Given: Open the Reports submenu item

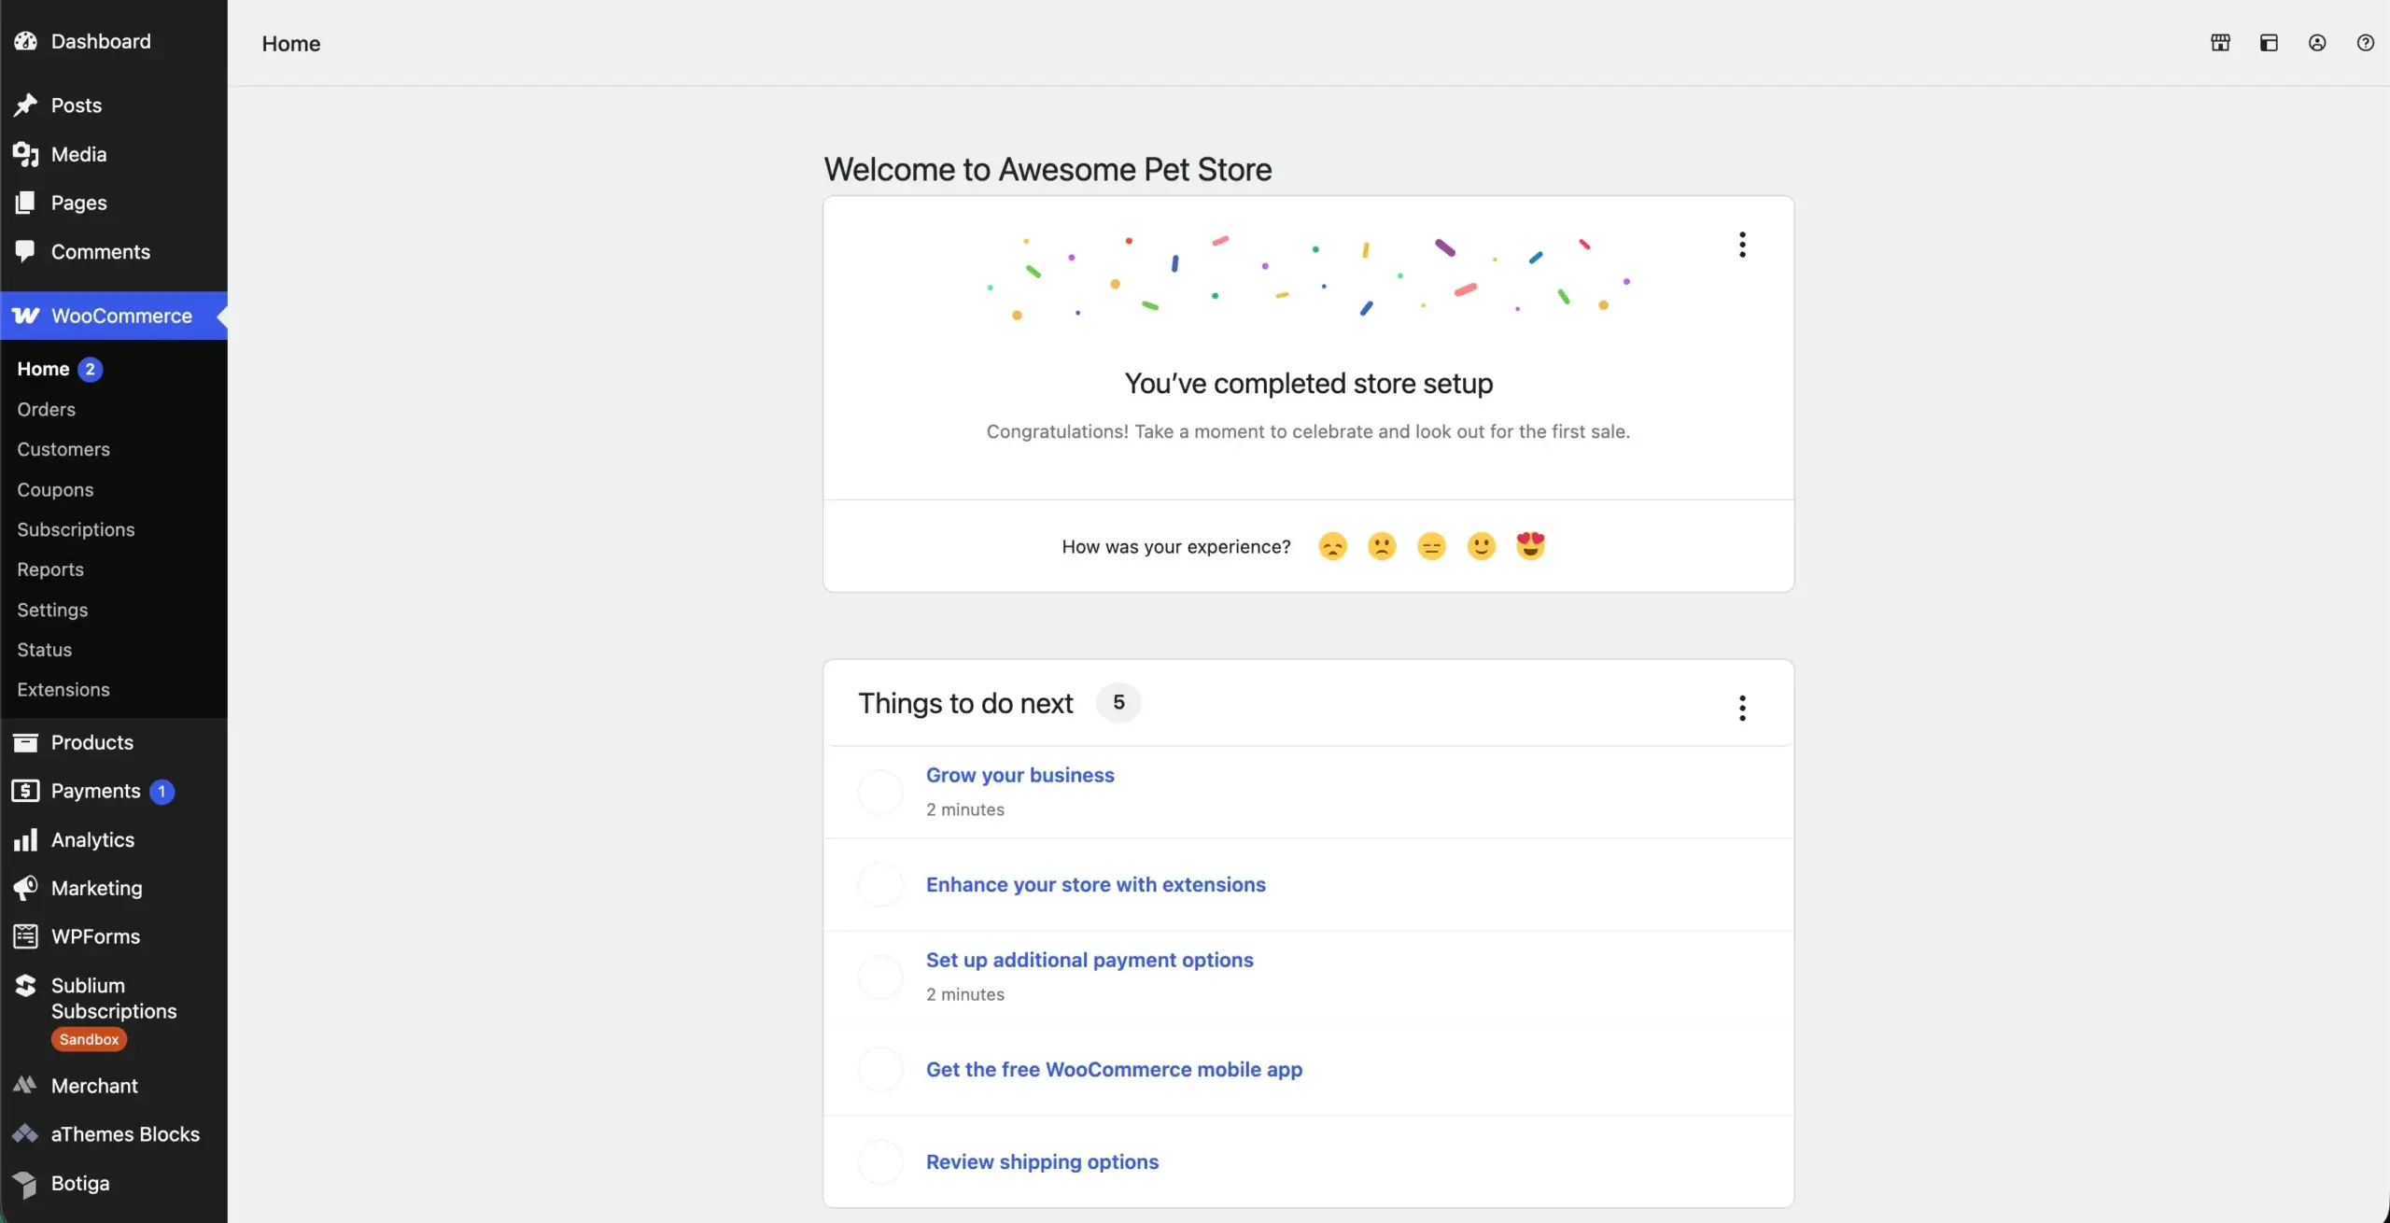Looking at the screenshot, I should (x=50, y=569).
